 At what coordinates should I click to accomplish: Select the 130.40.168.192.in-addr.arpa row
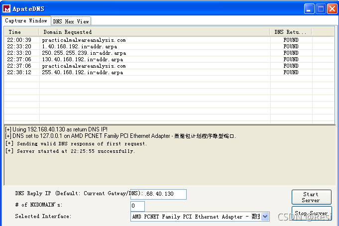(x=169, y=59)
